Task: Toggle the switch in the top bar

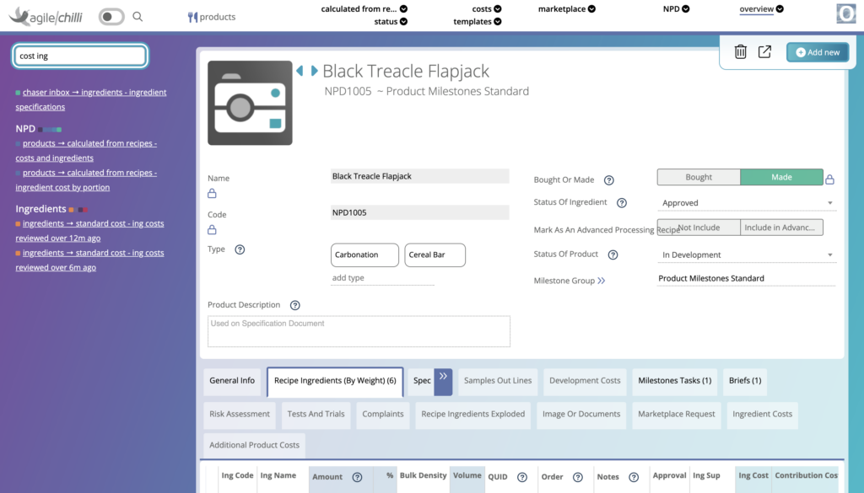Action: (x=111, y=17)
